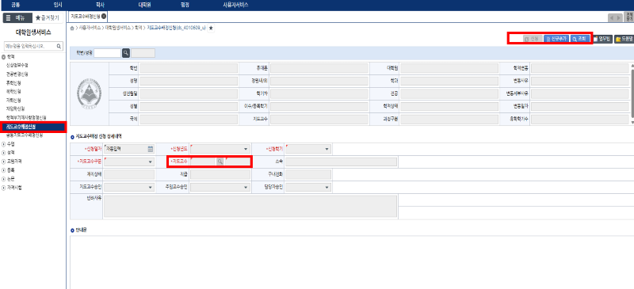Click the 지도교수 lookup magnifier icon
The image size is (634, 289).
(220, 162)
